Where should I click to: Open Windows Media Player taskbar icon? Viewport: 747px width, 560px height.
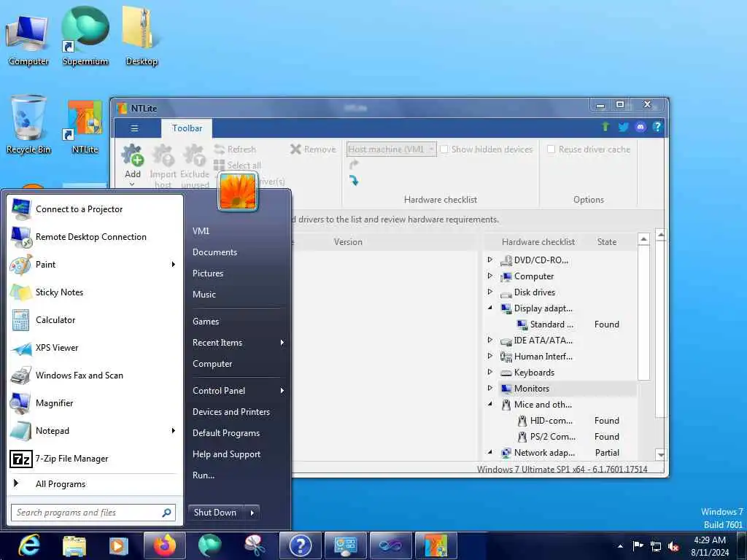[x=119, y=545]
